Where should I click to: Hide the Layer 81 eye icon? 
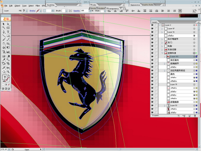point(152,56)
